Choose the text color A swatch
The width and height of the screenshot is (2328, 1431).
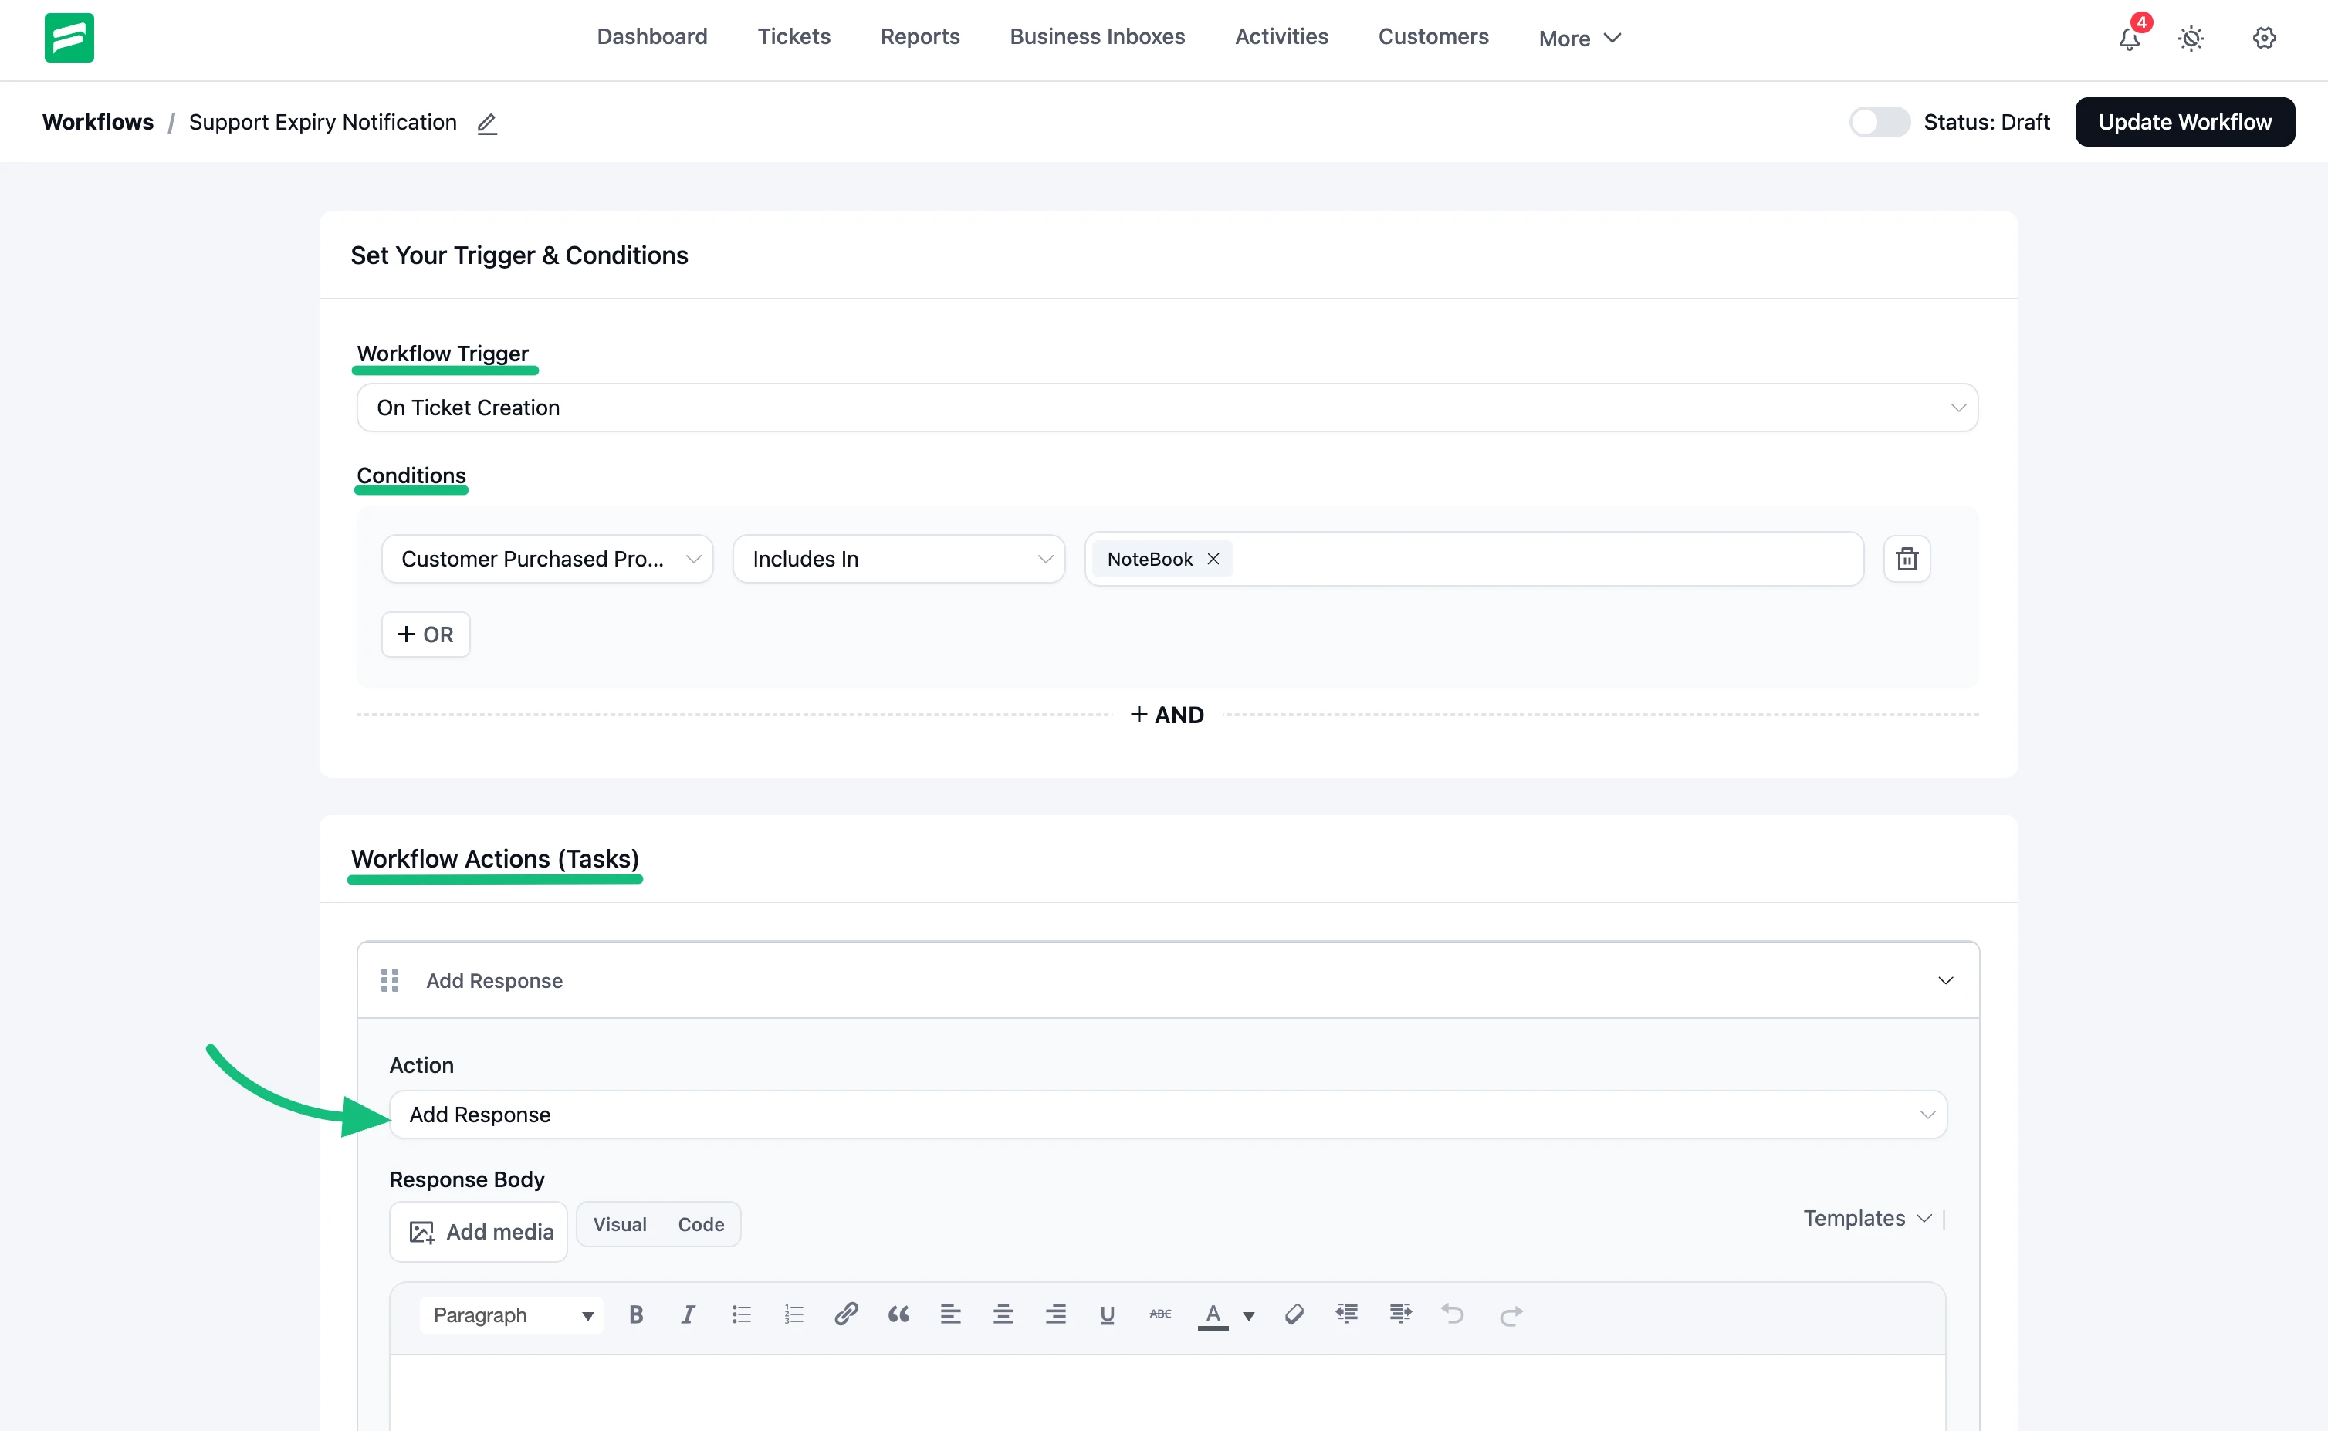[1213, 1314]
